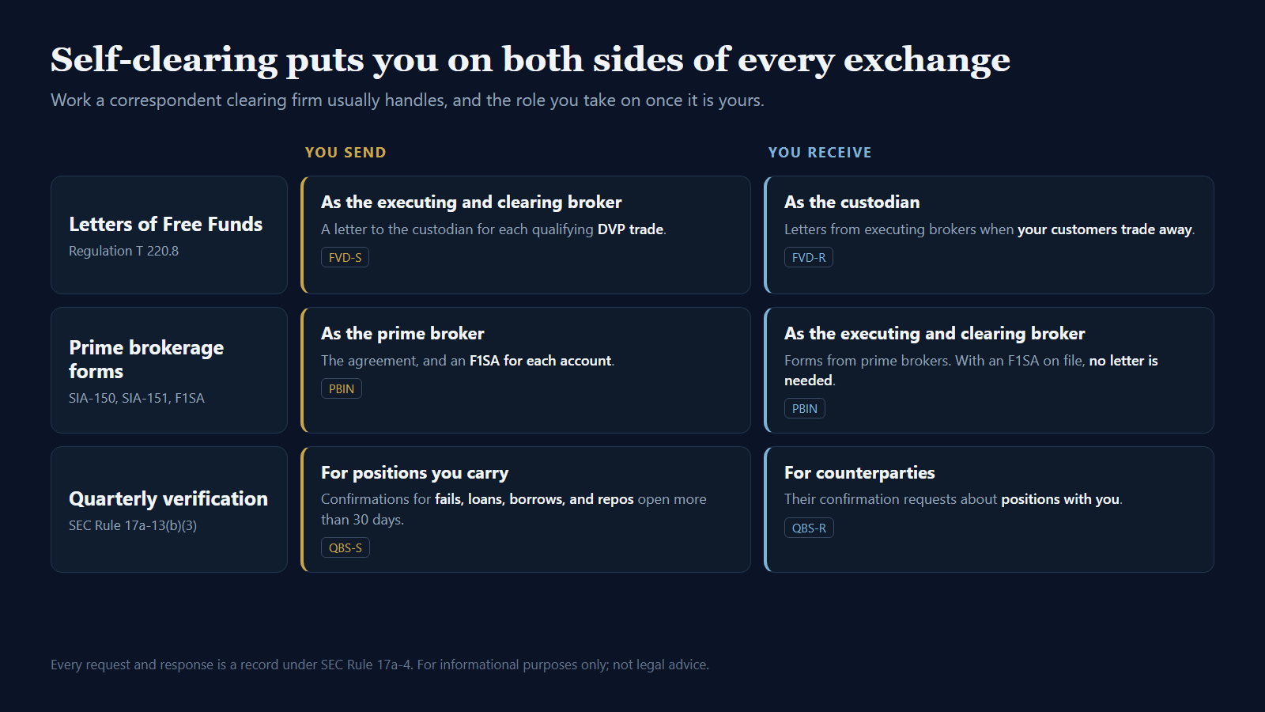The width and height of the screenshot is (1265, 712).
Task: Select the blue PBIN tag under executing broker
Action: click(x=804, y=408)
